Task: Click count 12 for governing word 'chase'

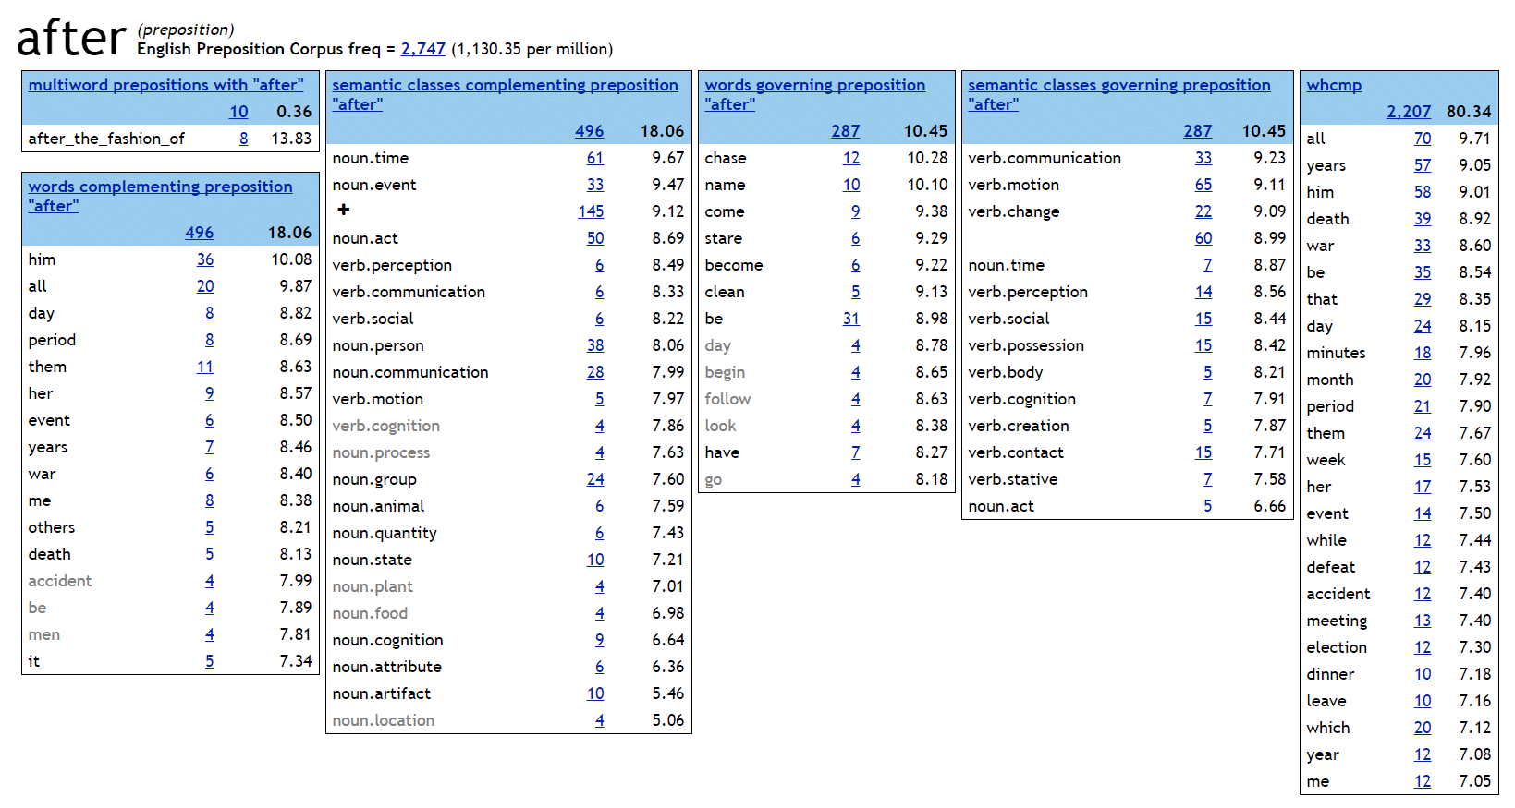Action: 850,158
